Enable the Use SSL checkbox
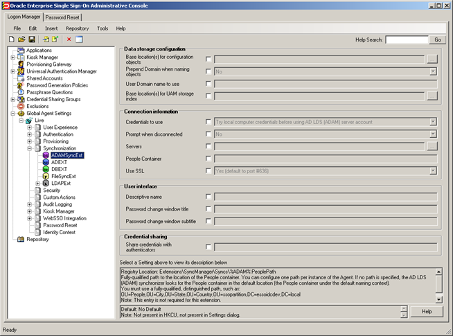453x336 pixels. pos(208,170)
